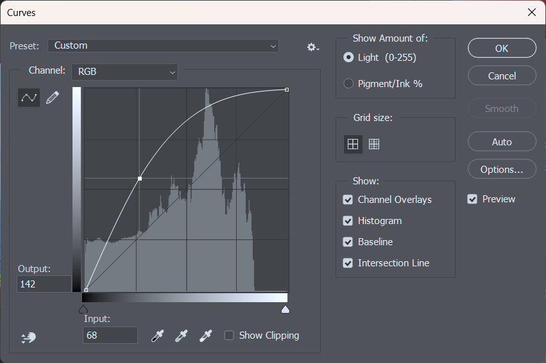The image size is (546, 363).
Task: Select the edit points curve tool
Action: tap(29, 97)
